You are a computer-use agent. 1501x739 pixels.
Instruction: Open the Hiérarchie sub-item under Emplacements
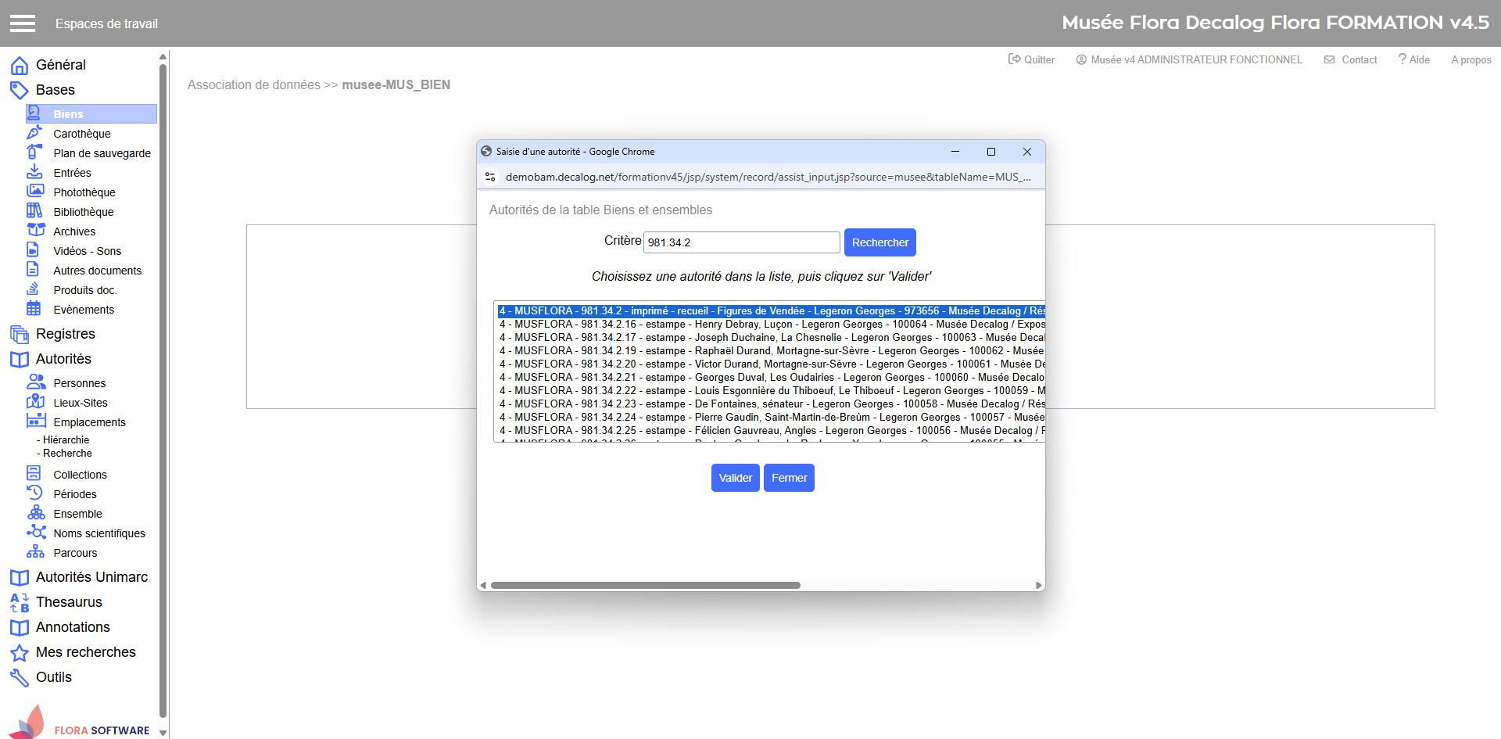tap(66, 439)
